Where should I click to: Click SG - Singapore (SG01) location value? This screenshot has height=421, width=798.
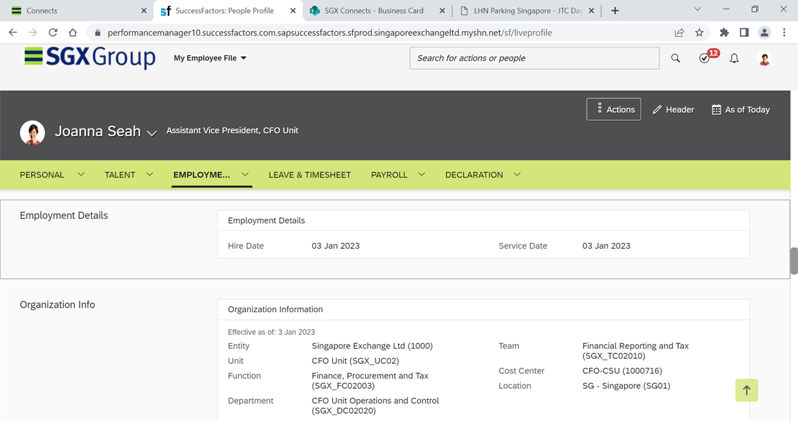[626, 386]
